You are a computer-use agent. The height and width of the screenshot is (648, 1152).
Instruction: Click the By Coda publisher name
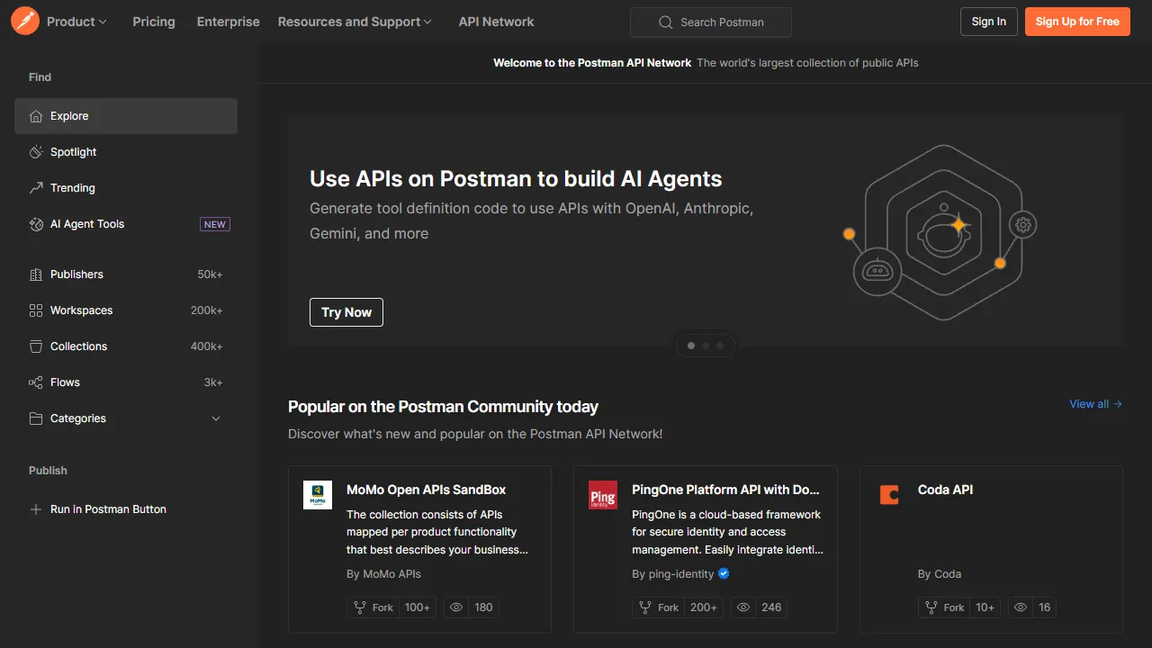tap(940, 573)
